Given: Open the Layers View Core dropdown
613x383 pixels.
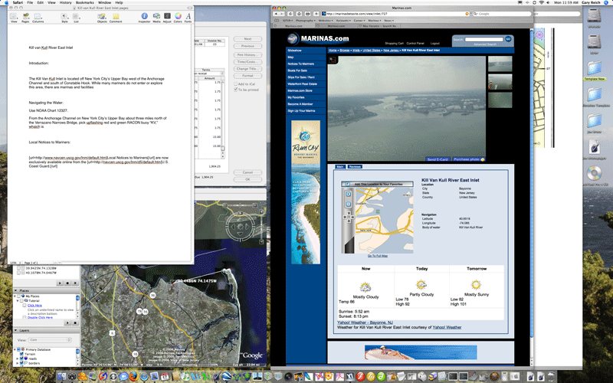Looking at the screenshot, I should (50, 340).
